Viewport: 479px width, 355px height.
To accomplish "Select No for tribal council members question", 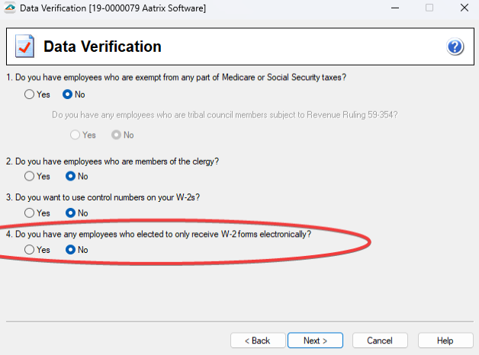I will (x=116, y=135).
